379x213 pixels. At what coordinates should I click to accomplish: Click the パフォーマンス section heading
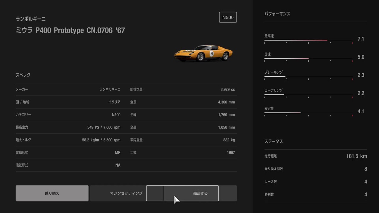click(x=277, y=14)
